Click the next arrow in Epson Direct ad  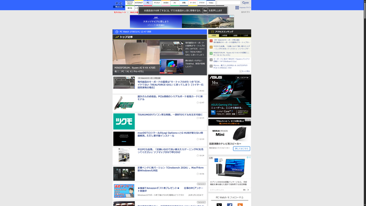pyautogui.click(x=248, y=190)
